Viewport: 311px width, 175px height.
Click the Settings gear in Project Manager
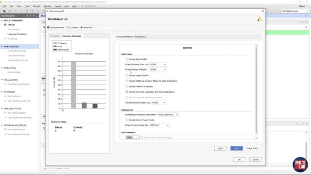(5, 25)
